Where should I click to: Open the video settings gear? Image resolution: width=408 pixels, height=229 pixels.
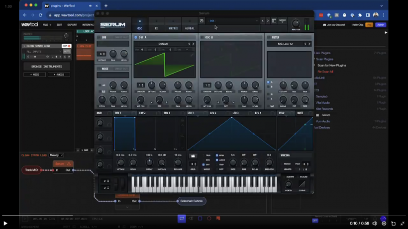point(384,224)
